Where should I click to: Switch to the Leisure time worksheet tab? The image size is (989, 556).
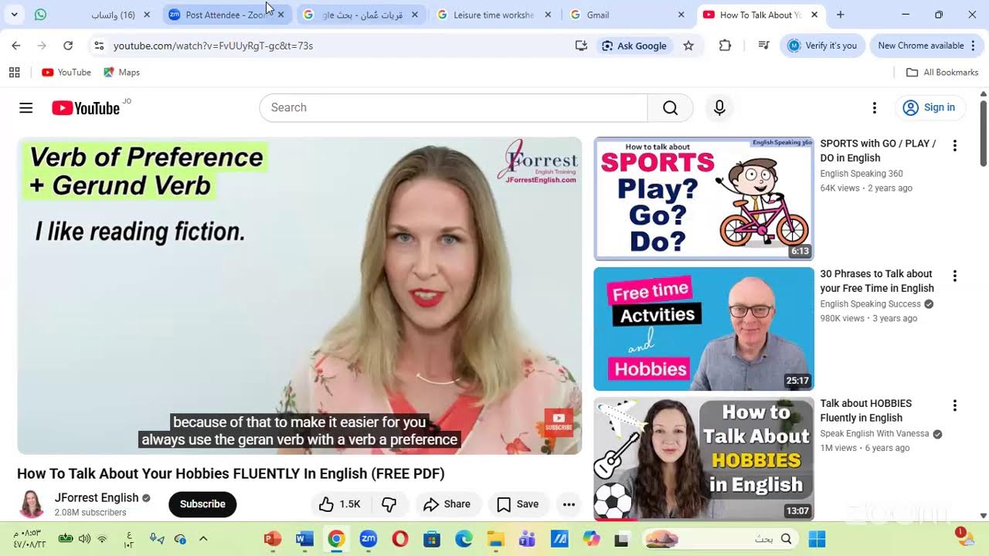point(494,15)
